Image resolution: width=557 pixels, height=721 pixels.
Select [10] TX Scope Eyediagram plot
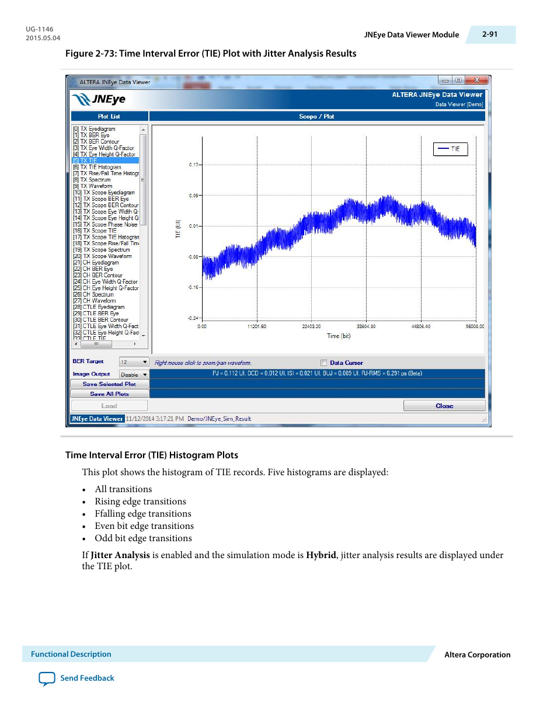coord(104,193)
